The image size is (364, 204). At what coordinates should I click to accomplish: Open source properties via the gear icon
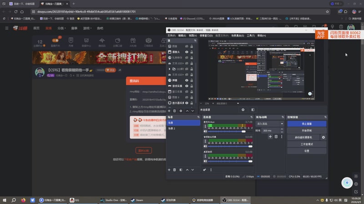181,111
